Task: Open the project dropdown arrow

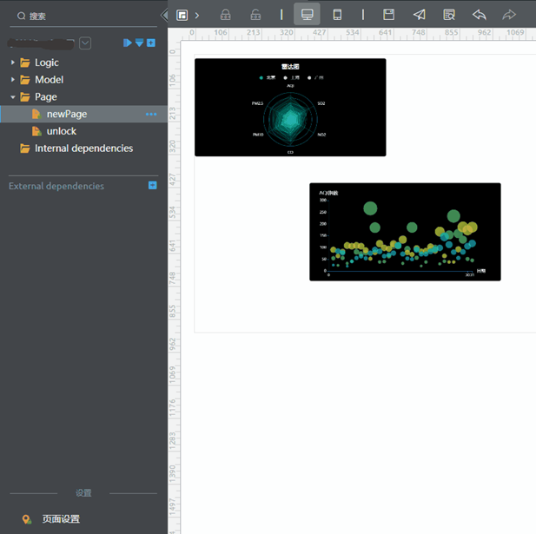Action: (85, 43)
